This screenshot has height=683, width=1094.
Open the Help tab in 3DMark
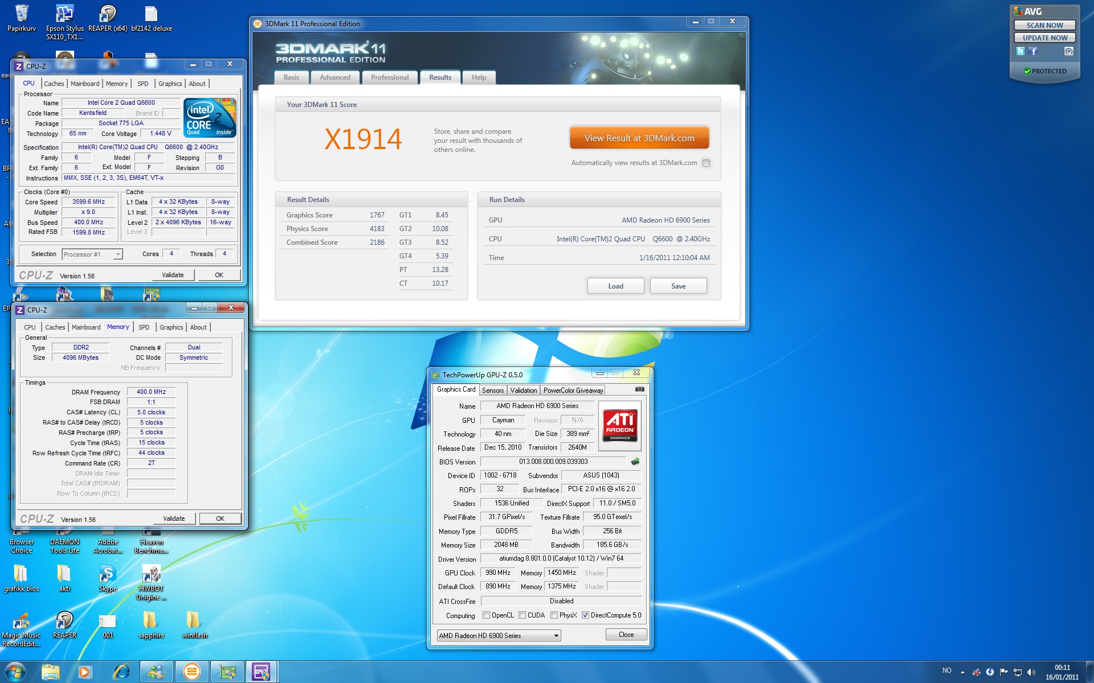tap(479, 77)
